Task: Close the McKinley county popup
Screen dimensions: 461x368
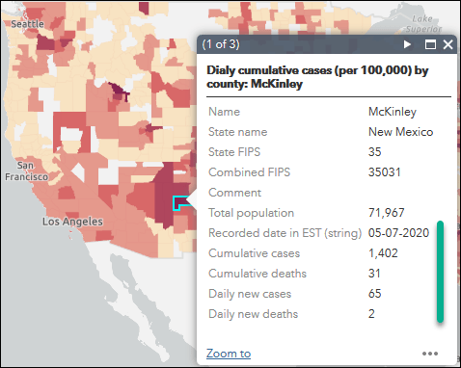Action: coord(447,44)
